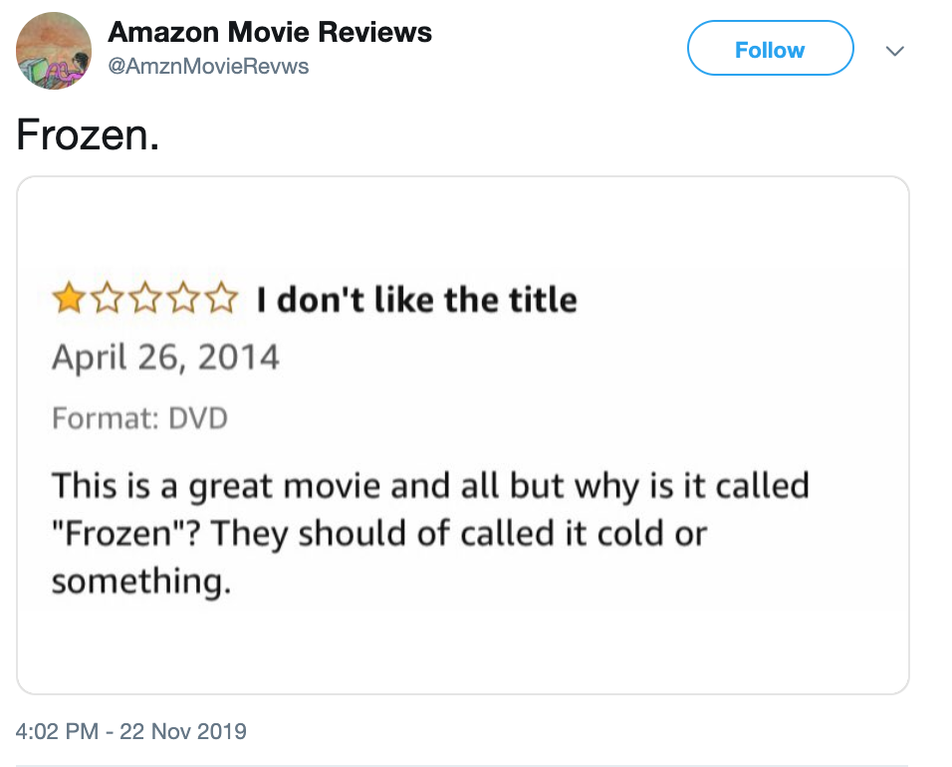Click the tweet text "Frozen."
The width and height of the screenshot is (952, 767).
click(88, 134)
